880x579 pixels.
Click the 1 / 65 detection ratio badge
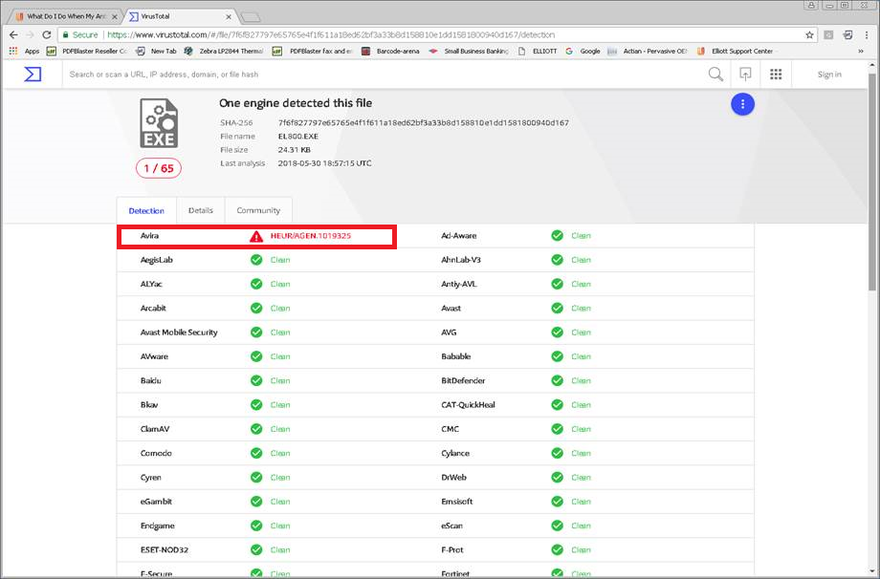tap(159, 168)
